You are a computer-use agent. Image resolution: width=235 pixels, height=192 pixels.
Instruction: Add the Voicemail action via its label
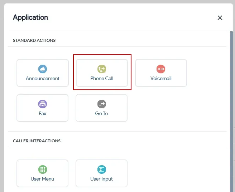tap(161, 78)
